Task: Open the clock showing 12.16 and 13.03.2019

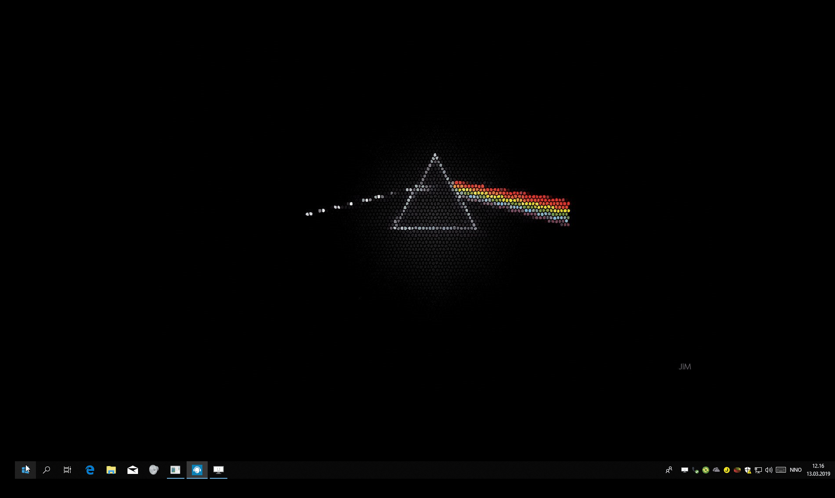Action: (818, 470)
